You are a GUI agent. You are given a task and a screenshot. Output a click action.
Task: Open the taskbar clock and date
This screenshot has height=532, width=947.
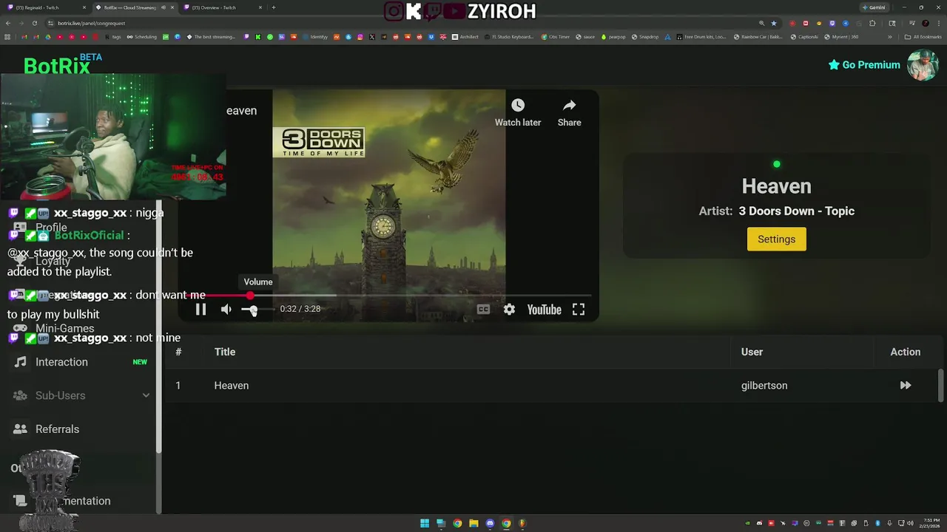pos(929,523)
